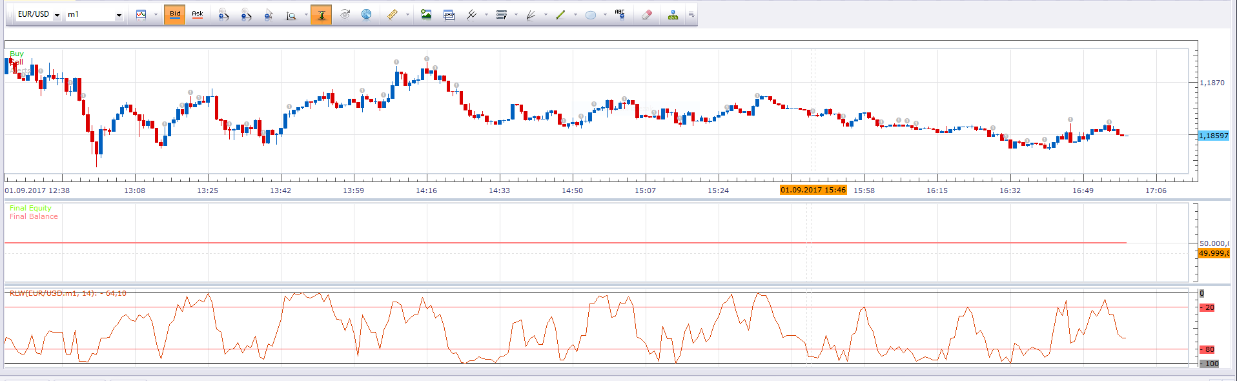Viewport: 1237px width, 381px height.
Task: Click the 1,18597 current price label
Action: tap(1214, 136)
